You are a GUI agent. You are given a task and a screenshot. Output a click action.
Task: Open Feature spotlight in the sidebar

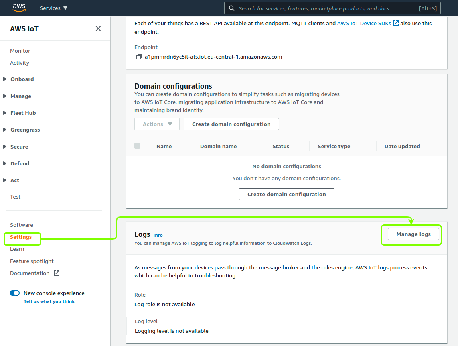point(32,261)
